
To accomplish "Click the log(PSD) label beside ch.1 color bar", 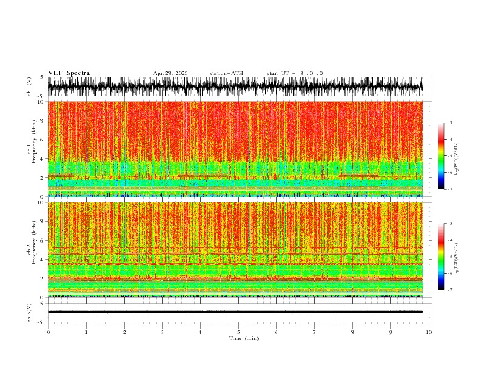I will click(x=457, y=159).
